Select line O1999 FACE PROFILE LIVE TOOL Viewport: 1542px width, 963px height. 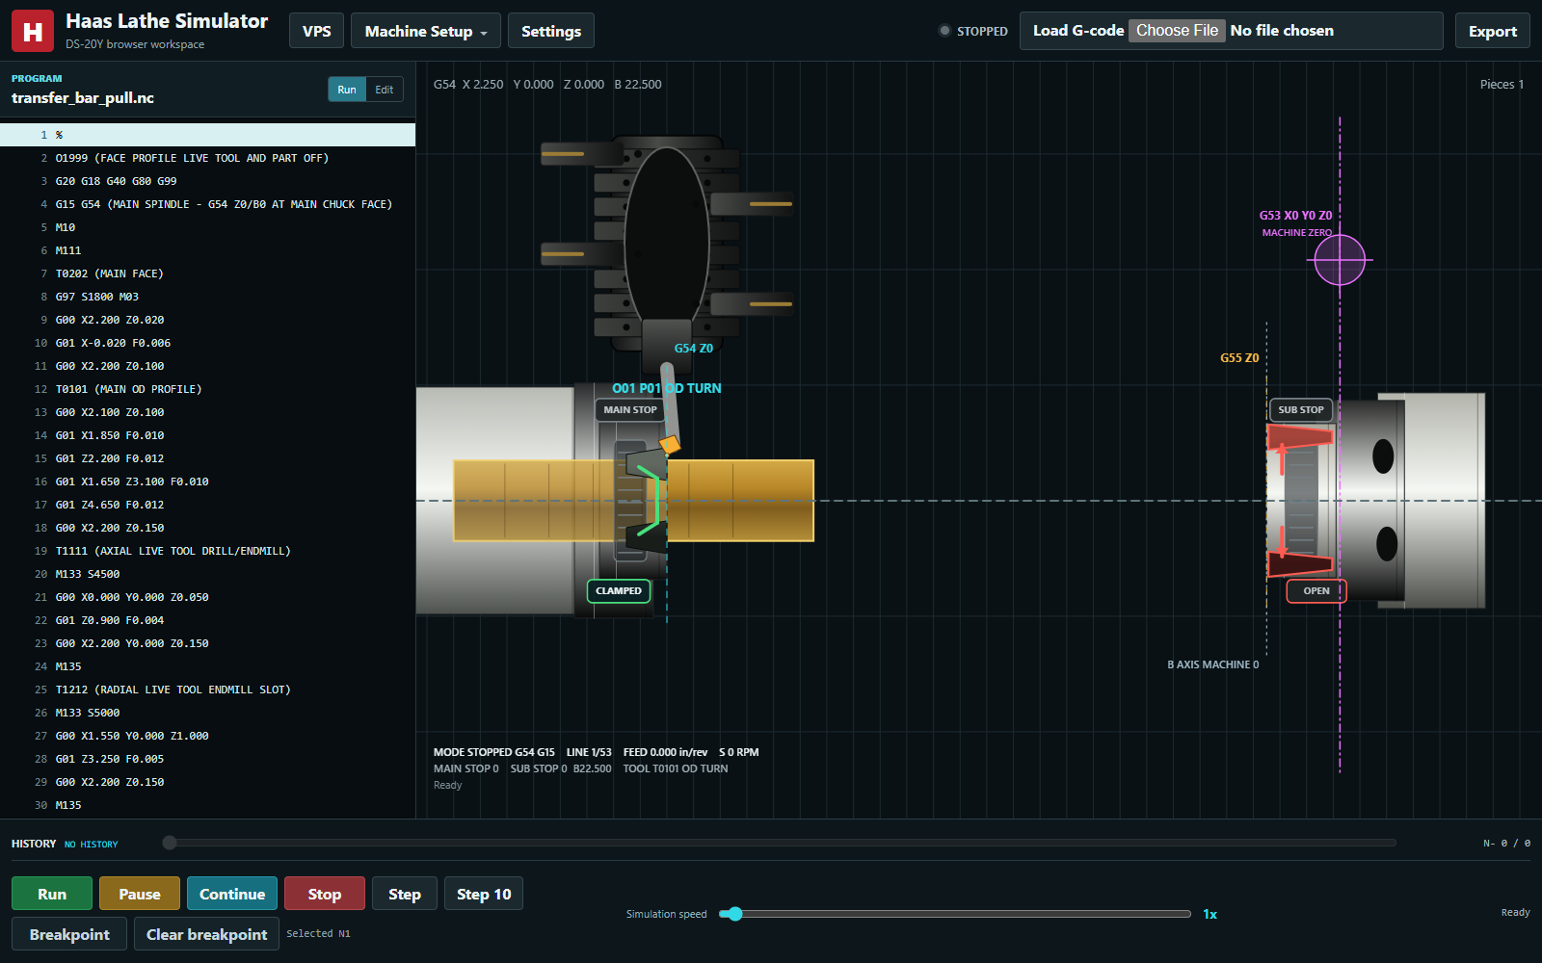207,158
